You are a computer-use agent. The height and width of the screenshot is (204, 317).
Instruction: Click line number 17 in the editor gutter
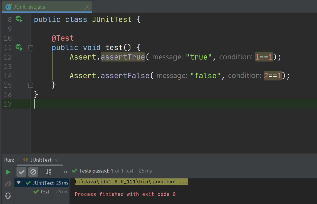click(x=8, y=104)
